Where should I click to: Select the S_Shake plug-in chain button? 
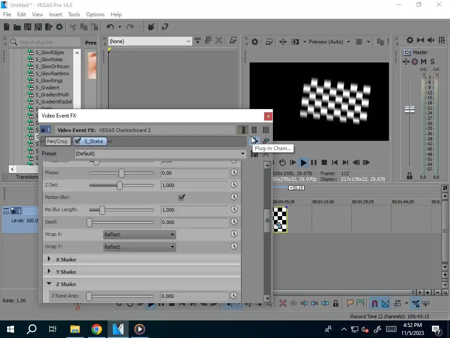93,141
